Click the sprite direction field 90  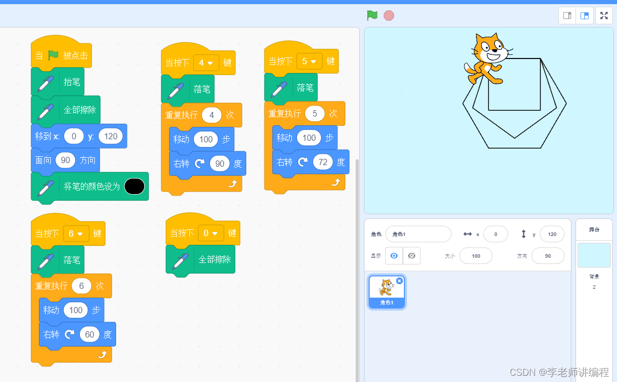(548, 256)
